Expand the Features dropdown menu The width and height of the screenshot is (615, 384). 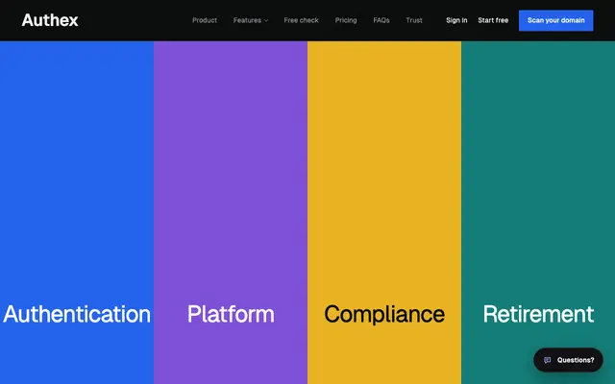click(251, 20)
